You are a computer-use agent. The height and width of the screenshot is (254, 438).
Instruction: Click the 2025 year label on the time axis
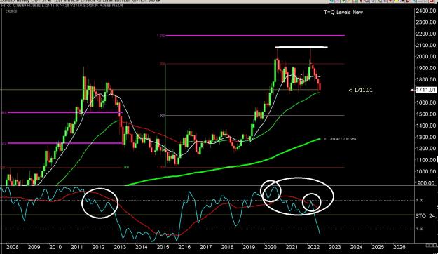(x=378, y=247)
